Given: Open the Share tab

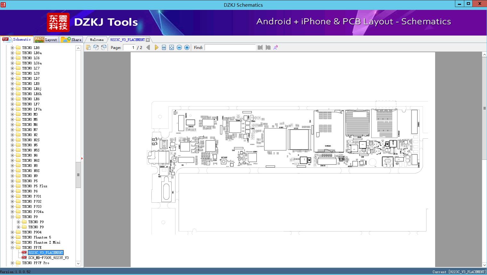Looking at the screenshot, I should click(71, 40).
